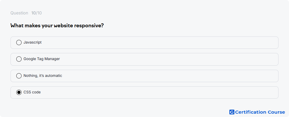Select the Javascript radio button

coord(19,42)
